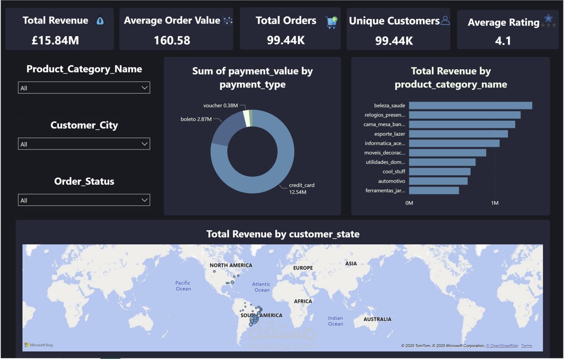The width and height of the screenshot is (564, 359).
Task: Select the automotivo revenue bar
Action: [x=438, y=181]
